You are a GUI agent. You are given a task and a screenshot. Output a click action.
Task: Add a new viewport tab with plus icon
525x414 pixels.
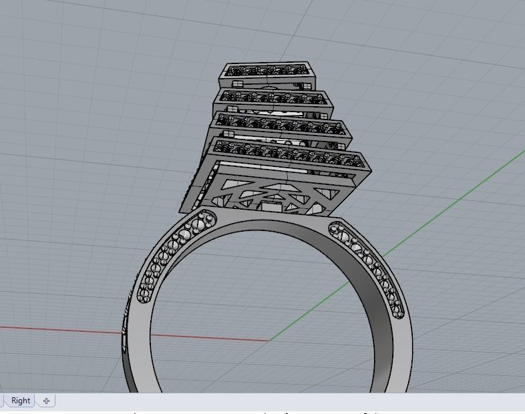click(x=46, y=401)
